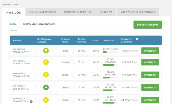Click the Suma column header

pos(95,40)
